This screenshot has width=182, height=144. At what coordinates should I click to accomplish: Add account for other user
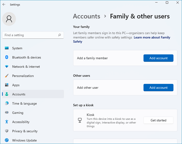tap(158, 88)
